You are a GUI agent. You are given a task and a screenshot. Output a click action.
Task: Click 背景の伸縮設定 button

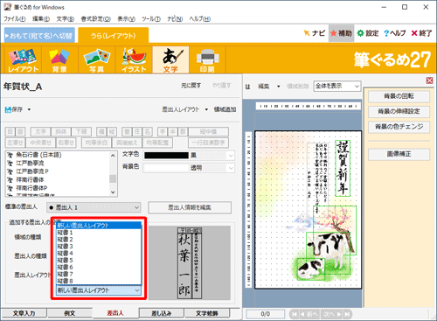tap(399, 111)
